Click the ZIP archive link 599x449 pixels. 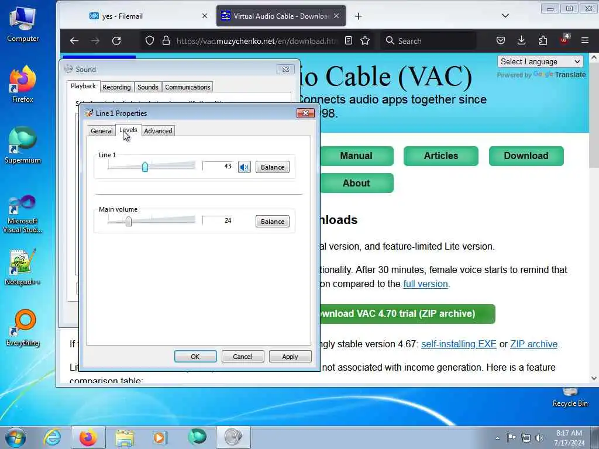click(x=534, y=344)
